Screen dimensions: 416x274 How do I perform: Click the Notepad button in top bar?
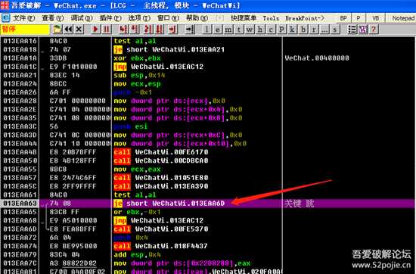pos(403,18)
